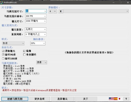This screenshot has width=131, height=102.
Task: Open the 镶元重复 无限次 dropdown
Action: [35, 29]
